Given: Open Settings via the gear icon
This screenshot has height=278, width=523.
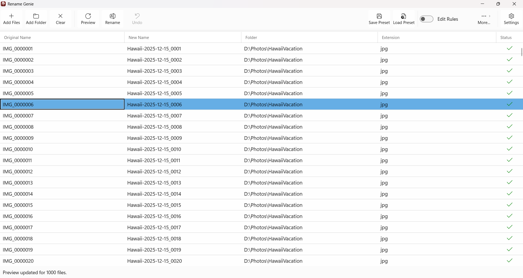Looking at the screenshot, I should [511, 16].
